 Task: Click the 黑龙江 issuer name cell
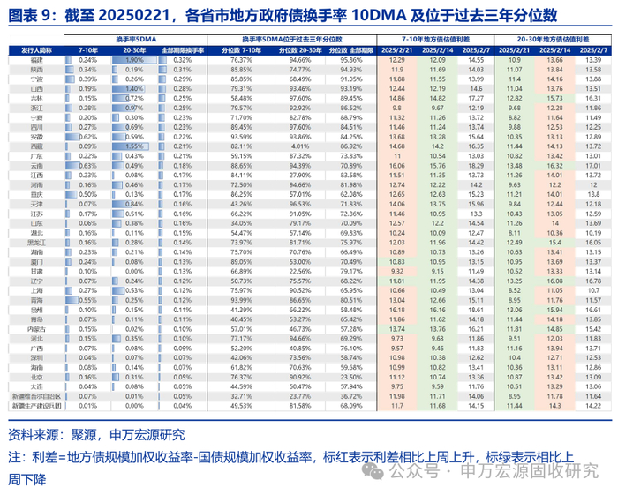tap(37, 243)
